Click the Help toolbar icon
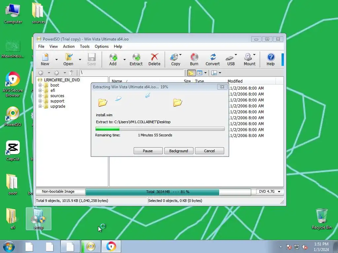This screenshot has width=338, height=253. pos(271,59)
